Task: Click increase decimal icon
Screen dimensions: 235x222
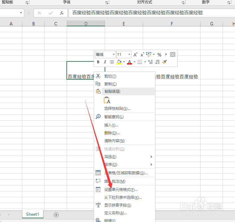Action: pyautogui.click(x=150, y=62)
